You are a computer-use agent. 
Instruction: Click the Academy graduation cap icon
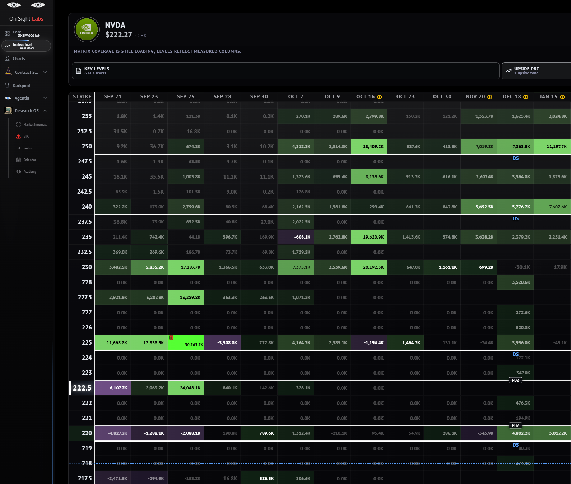[18, 172]
